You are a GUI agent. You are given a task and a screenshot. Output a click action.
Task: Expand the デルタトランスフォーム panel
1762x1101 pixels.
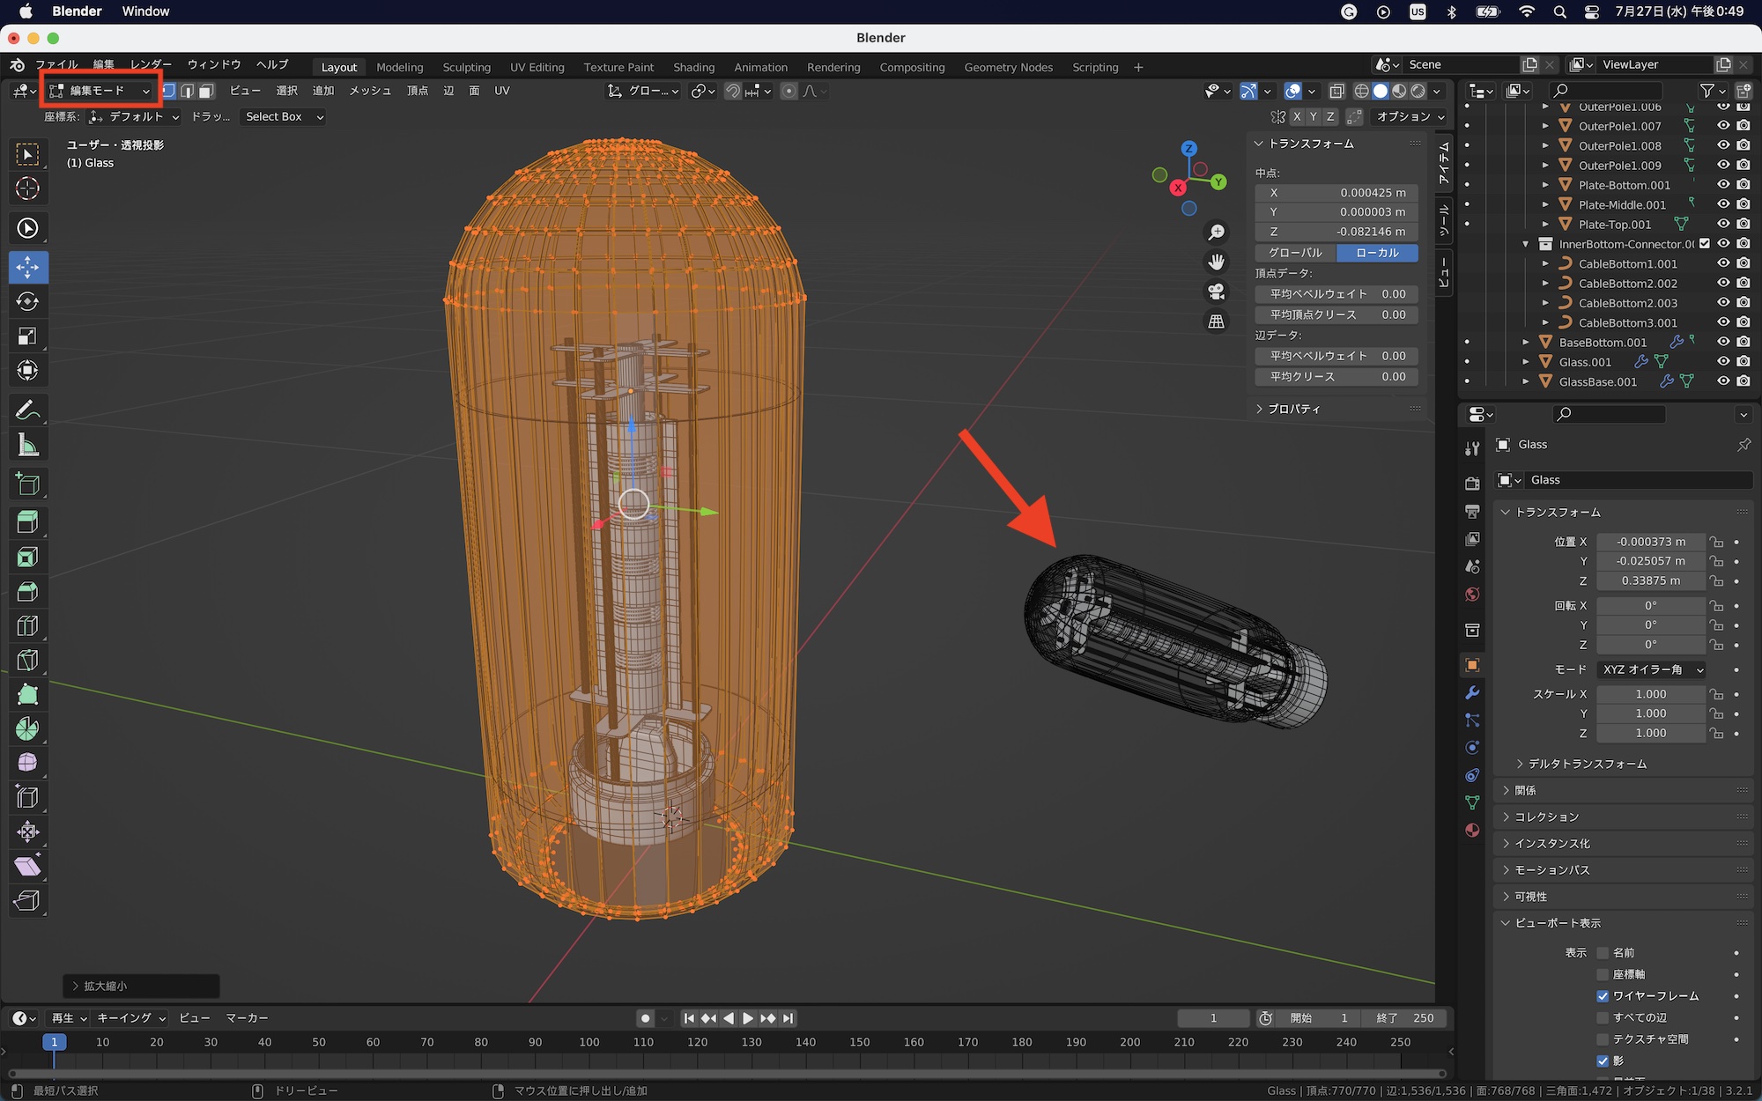coord(1586,764)
